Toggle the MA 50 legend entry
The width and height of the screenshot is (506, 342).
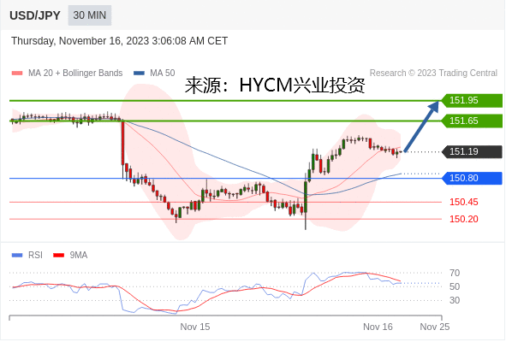coord(155,74)
